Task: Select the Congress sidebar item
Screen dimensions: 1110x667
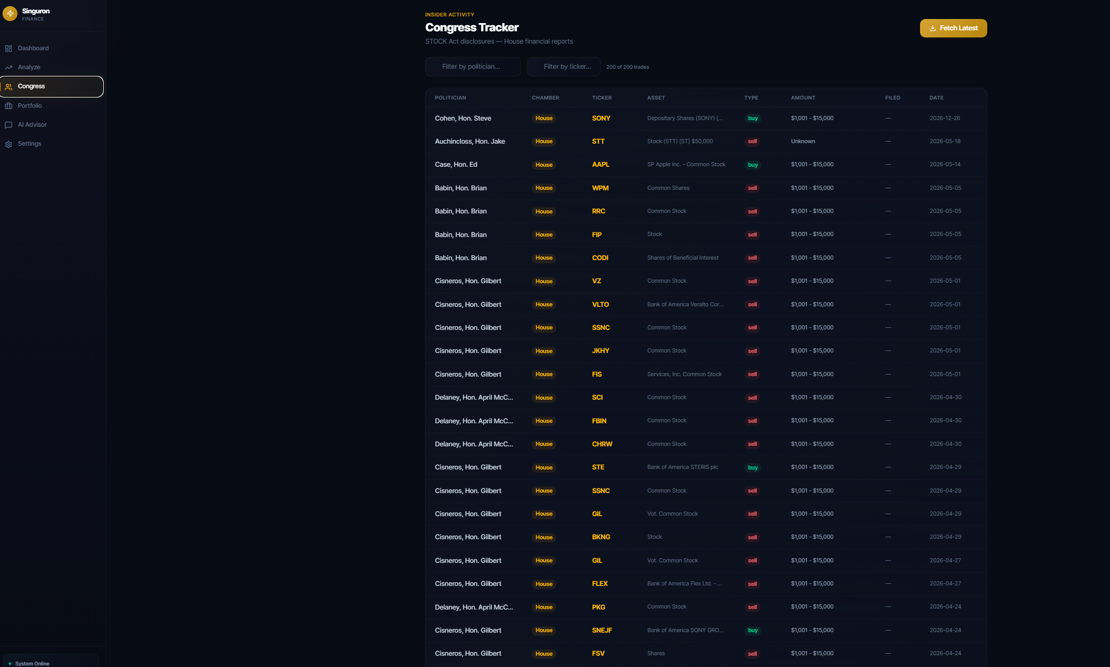Action: [52, 86]
